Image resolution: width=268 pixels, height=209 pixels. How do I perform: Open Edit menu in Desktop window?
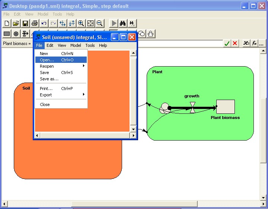click(x=17, y=14)
